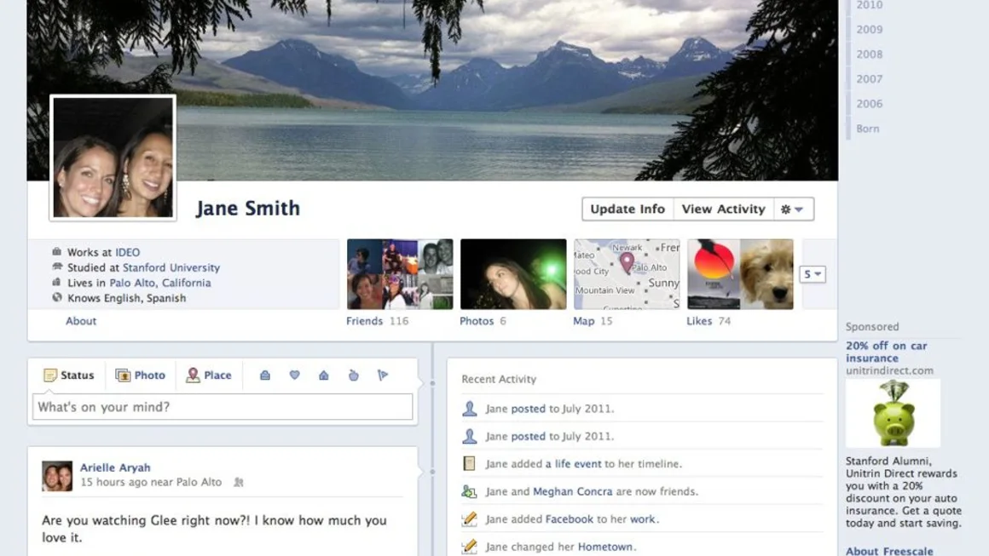Click the View Activity button

coord(724,209)
